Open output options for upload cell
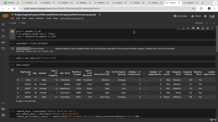Screen dimensions: 218x122 point(12,48)
